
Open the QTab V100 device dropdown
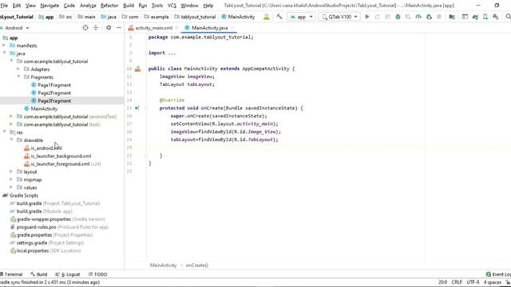click(x=339, y=17)
